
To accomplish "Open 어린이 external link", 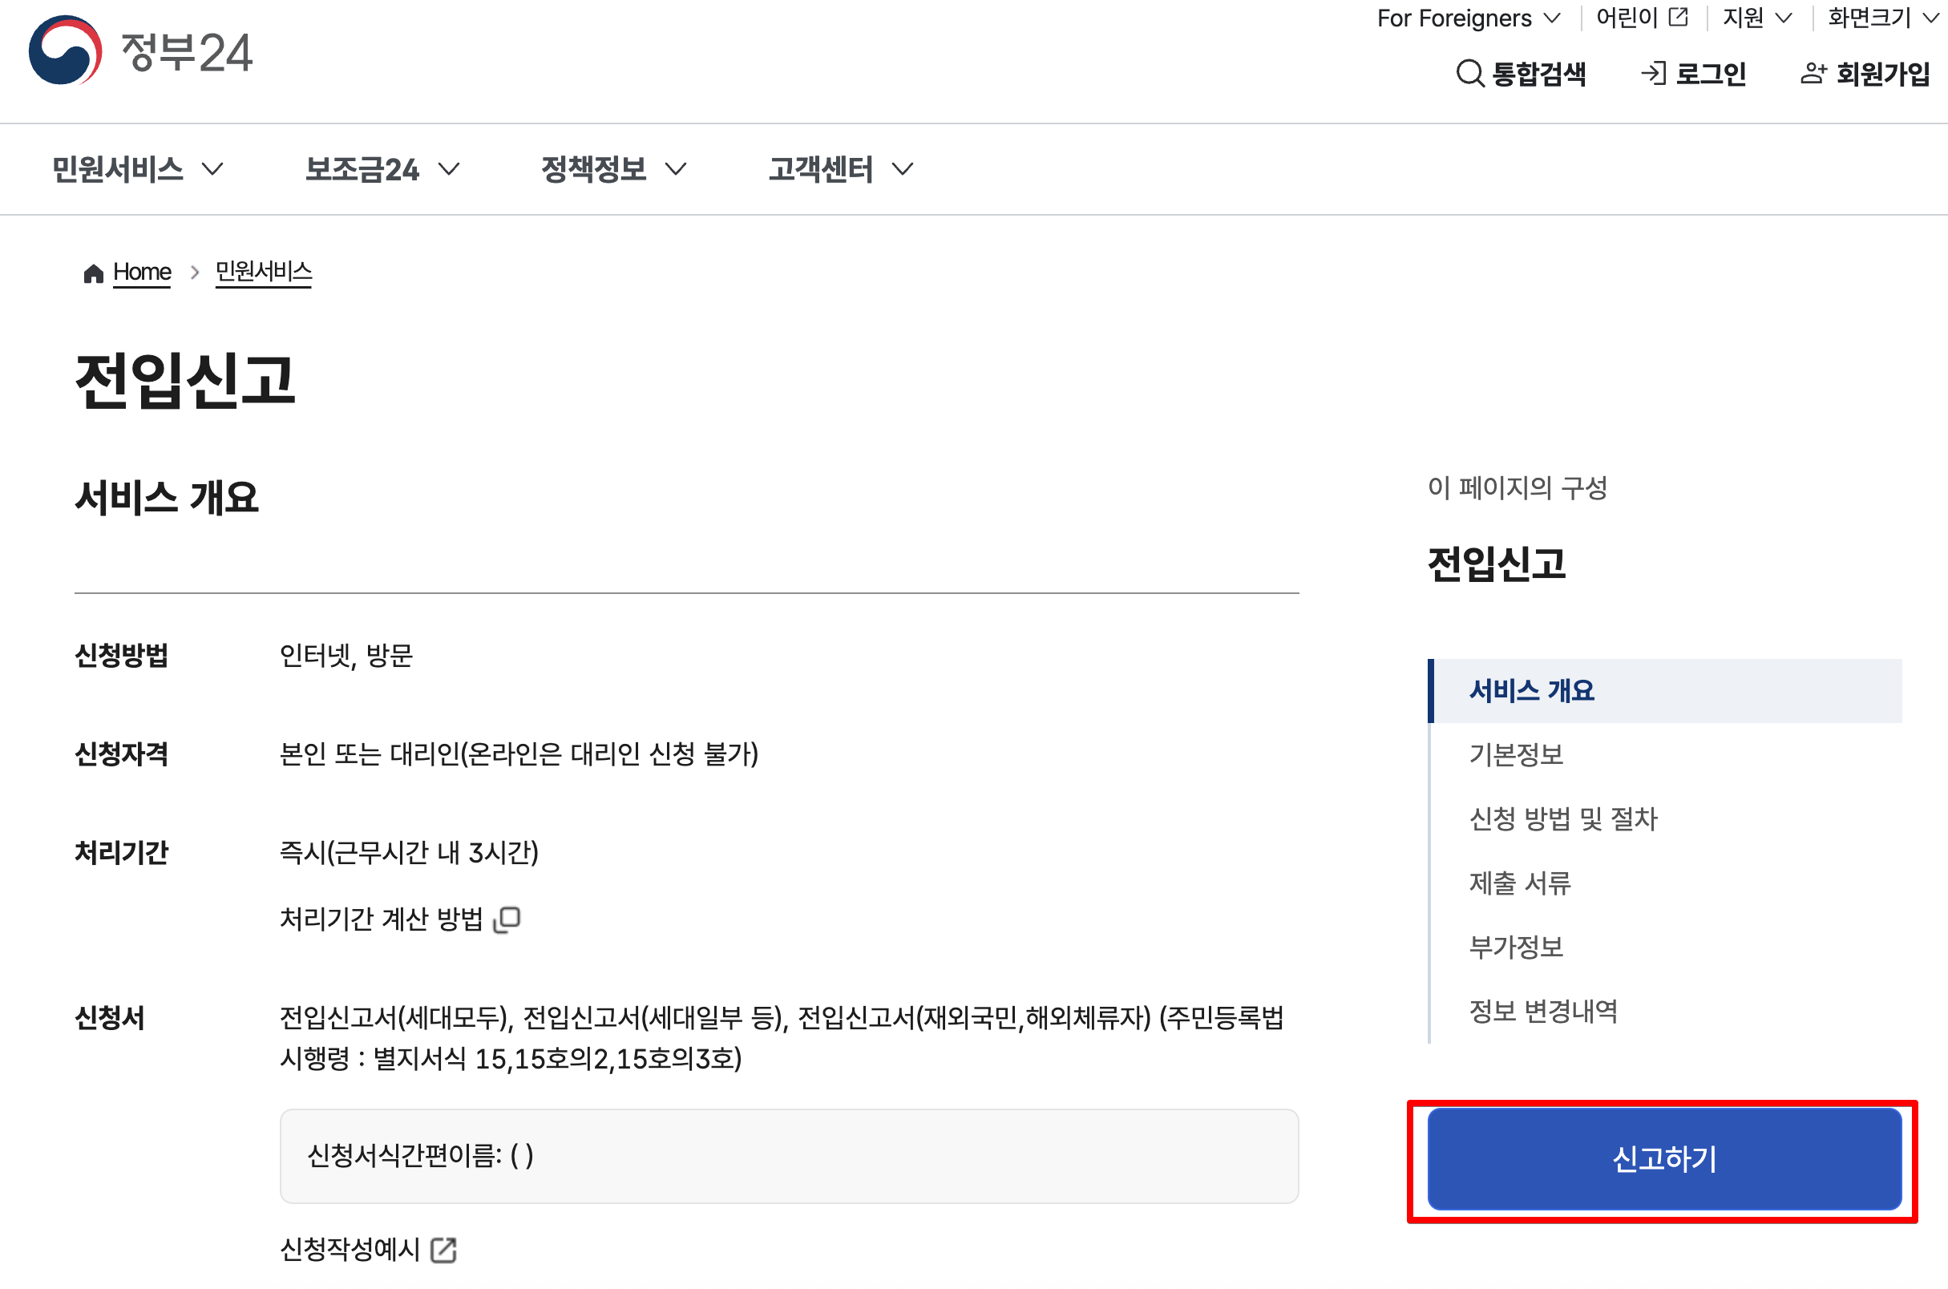I will point(1642,18).
